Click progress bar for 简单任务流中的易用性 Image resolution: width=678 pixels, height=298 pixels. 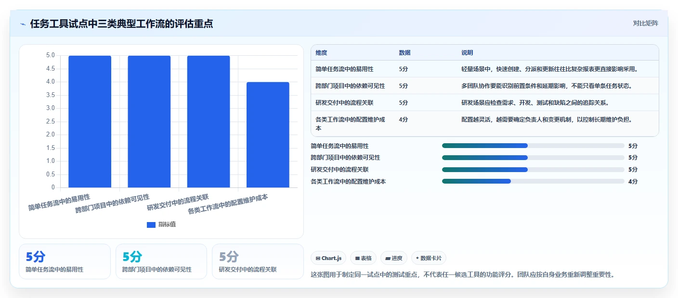[533, 146]
